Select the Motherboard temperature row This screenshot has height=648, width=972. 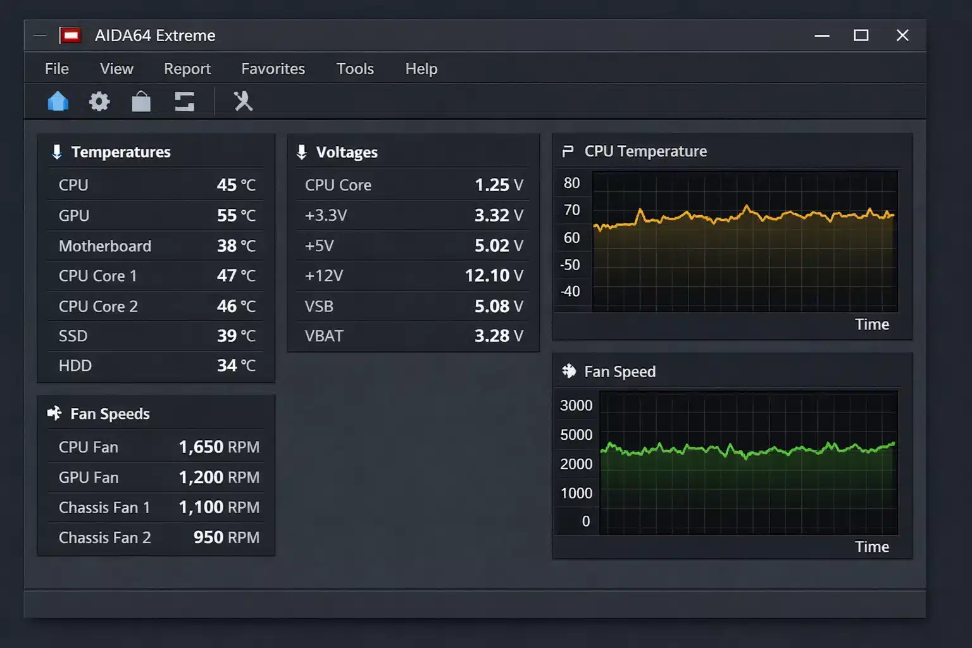156,246
